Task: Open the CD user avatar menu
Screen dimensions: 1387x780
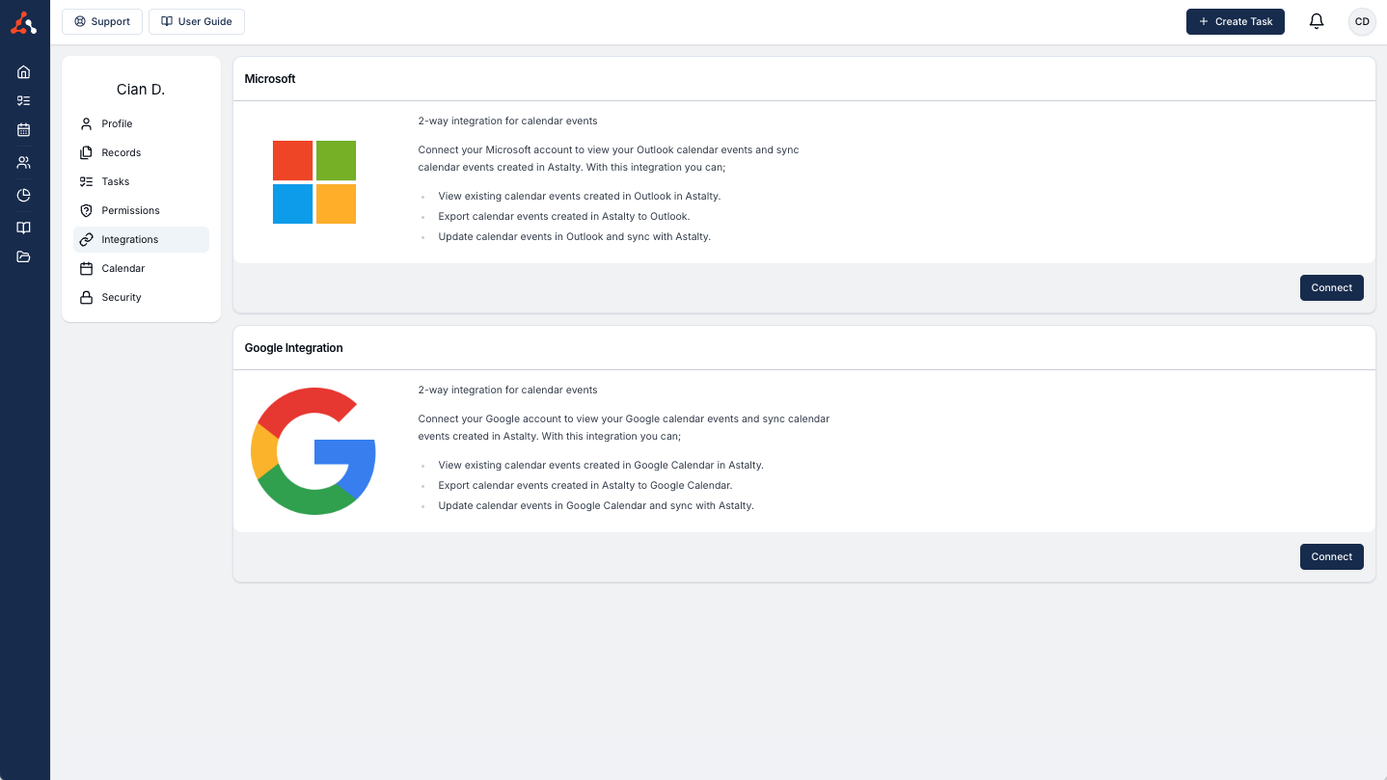Action: (1362, 21)
